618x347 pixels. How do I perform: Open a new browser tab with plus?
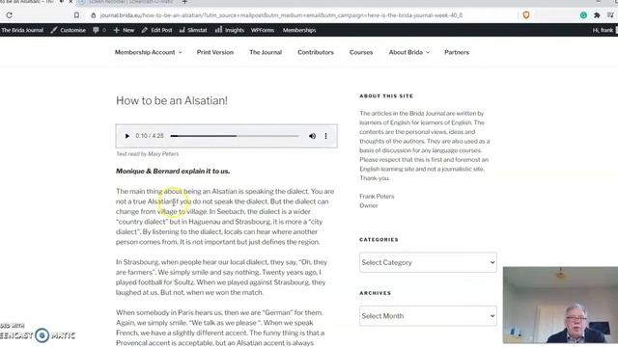[184, 2]
